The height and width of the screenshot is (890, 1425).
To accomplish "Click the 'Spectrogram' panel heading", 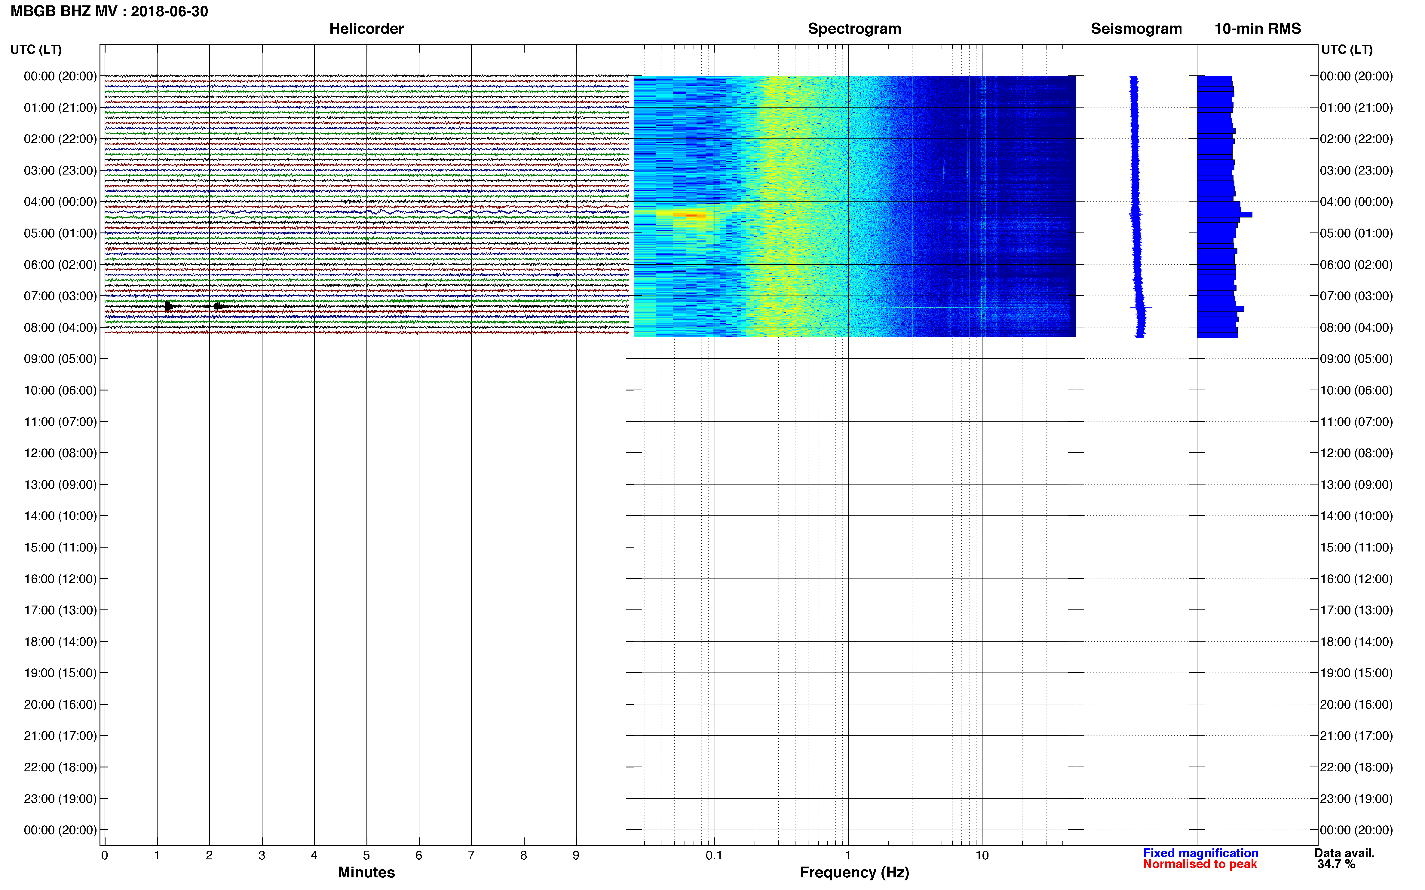I will point(854,28).
